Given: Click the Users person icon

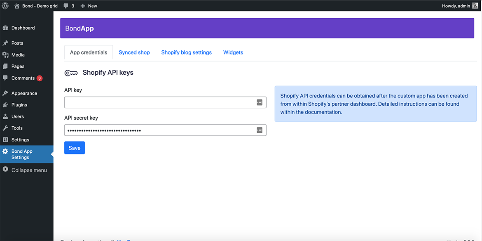Looking at the screenshot, I should pos(5,117).
